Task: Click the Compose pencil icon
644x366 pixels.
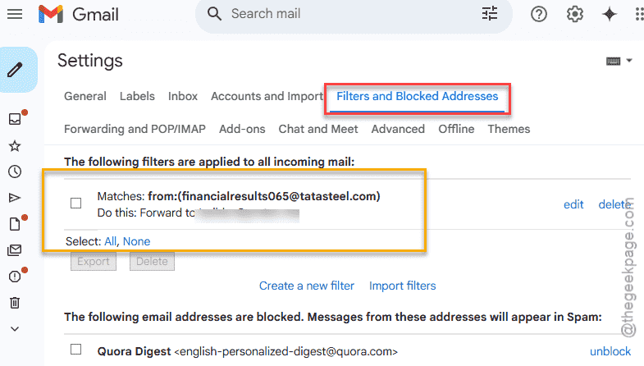Action: (16, 70)
